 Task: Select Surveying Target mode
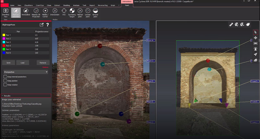pyautogui.click(x=72, y=13)
